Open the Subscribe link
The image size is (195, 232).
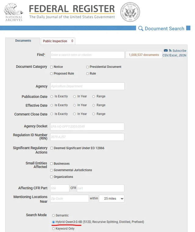click(x=179, y=51)
